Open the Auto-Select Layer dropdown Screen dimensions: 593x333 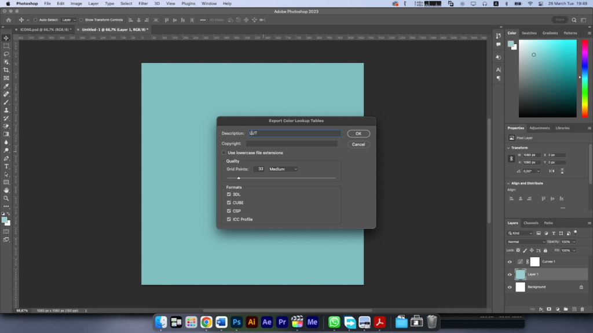click(68, 20)
